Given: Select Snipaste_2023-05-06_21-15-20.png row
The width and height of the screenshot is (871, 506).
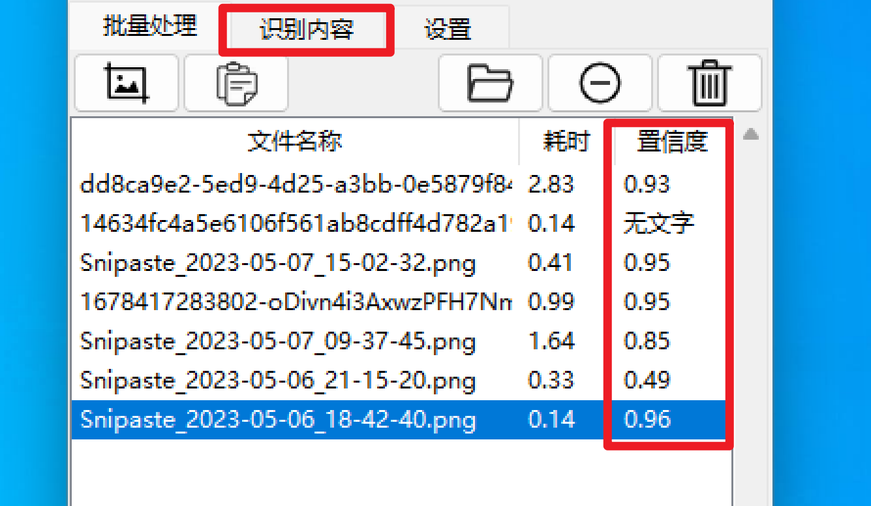Looking at the screenshot, I should click(x=399, y=380).
